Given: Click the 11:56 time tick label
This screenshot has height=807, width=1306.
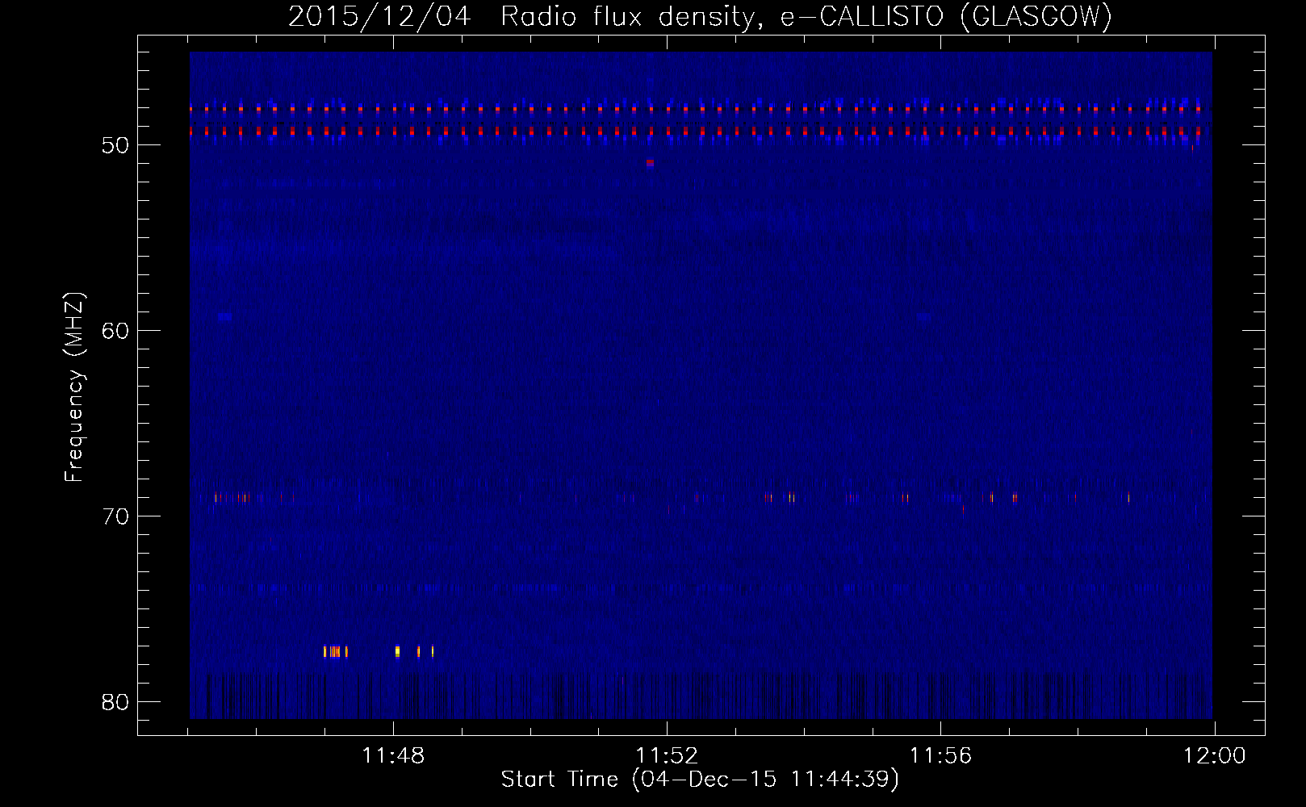Looking at the screenshot, I should click(x=941, y=756).
